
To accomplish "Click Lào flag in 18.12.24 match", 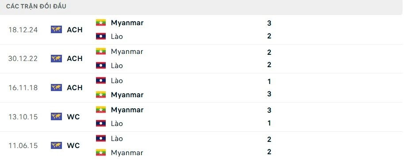I will click(101, 36).
